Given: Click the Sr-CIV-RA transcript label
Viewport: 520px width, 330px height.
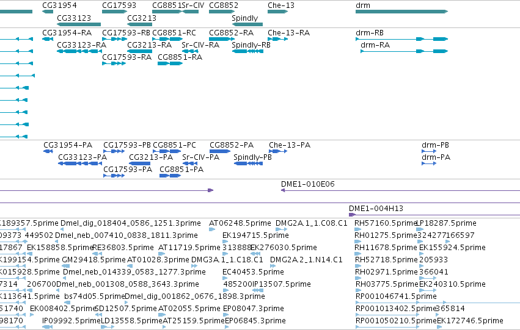Looking at the screenshot, I should tap(200, 45).
